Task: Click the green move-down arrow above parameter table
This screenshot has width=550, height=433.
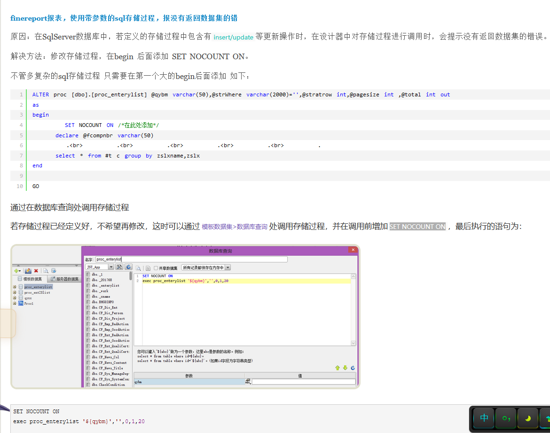Action: [345, 368]
